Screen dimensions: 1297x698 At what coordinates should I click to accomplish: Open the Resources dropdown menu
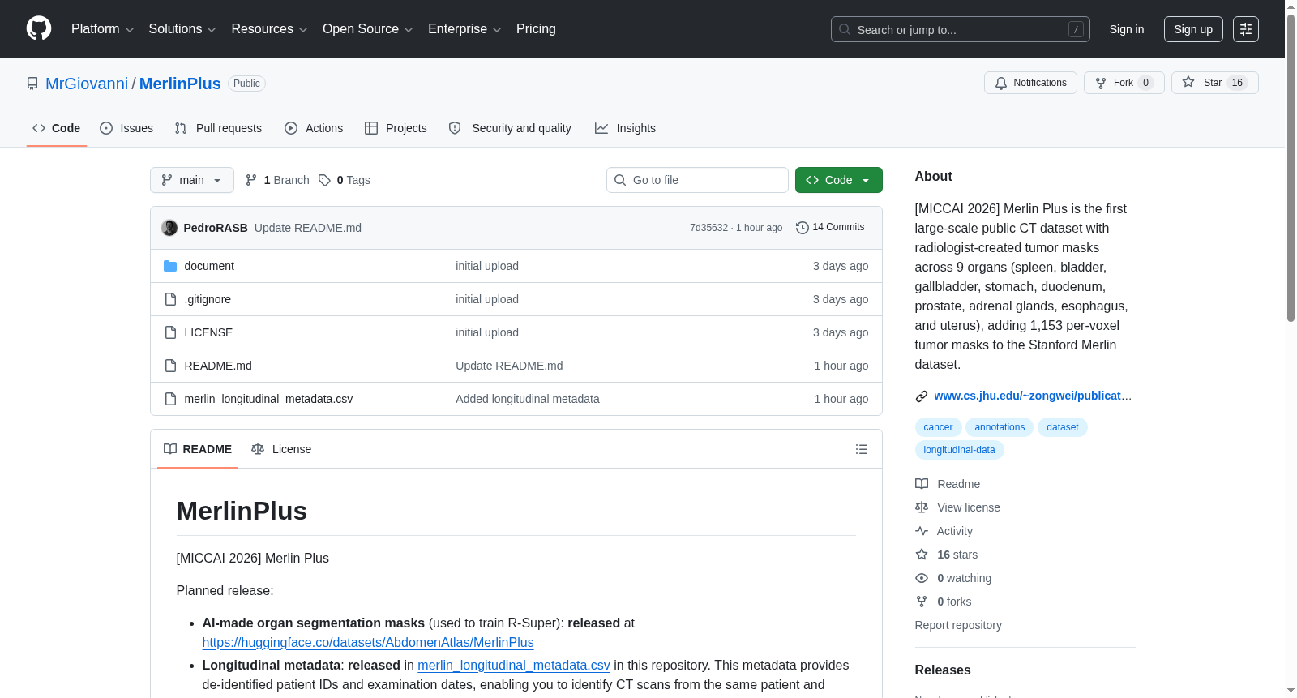pyautogui.click(x=269, y=29)
